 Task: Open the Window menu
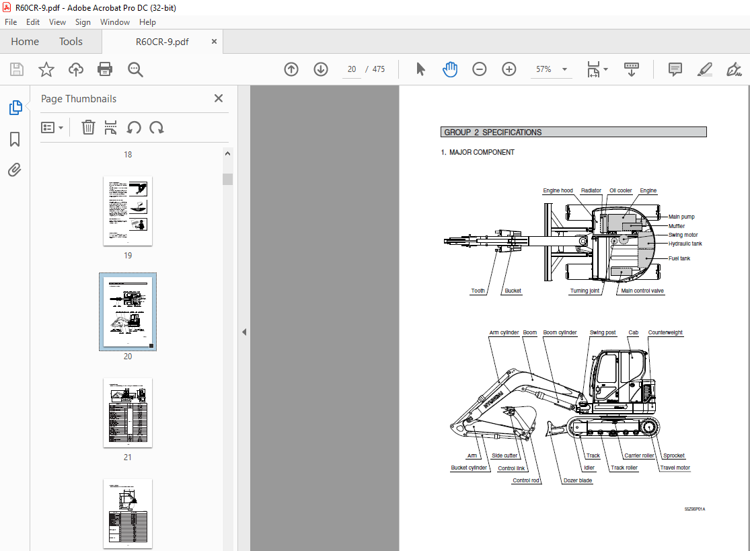tap(115, 22)
